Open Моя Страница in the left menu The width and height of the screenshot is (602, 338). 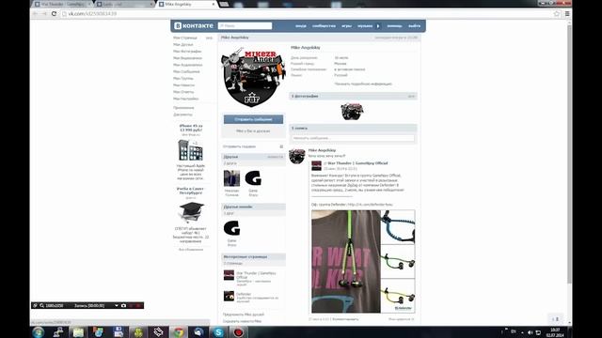185,38
